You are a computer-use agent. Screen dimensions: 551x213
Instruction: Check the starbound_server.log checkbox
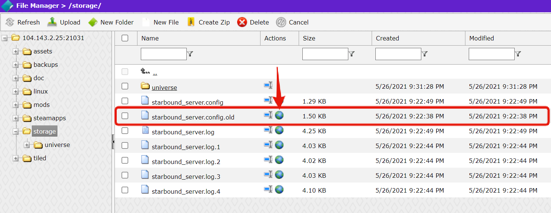point(125,131)
